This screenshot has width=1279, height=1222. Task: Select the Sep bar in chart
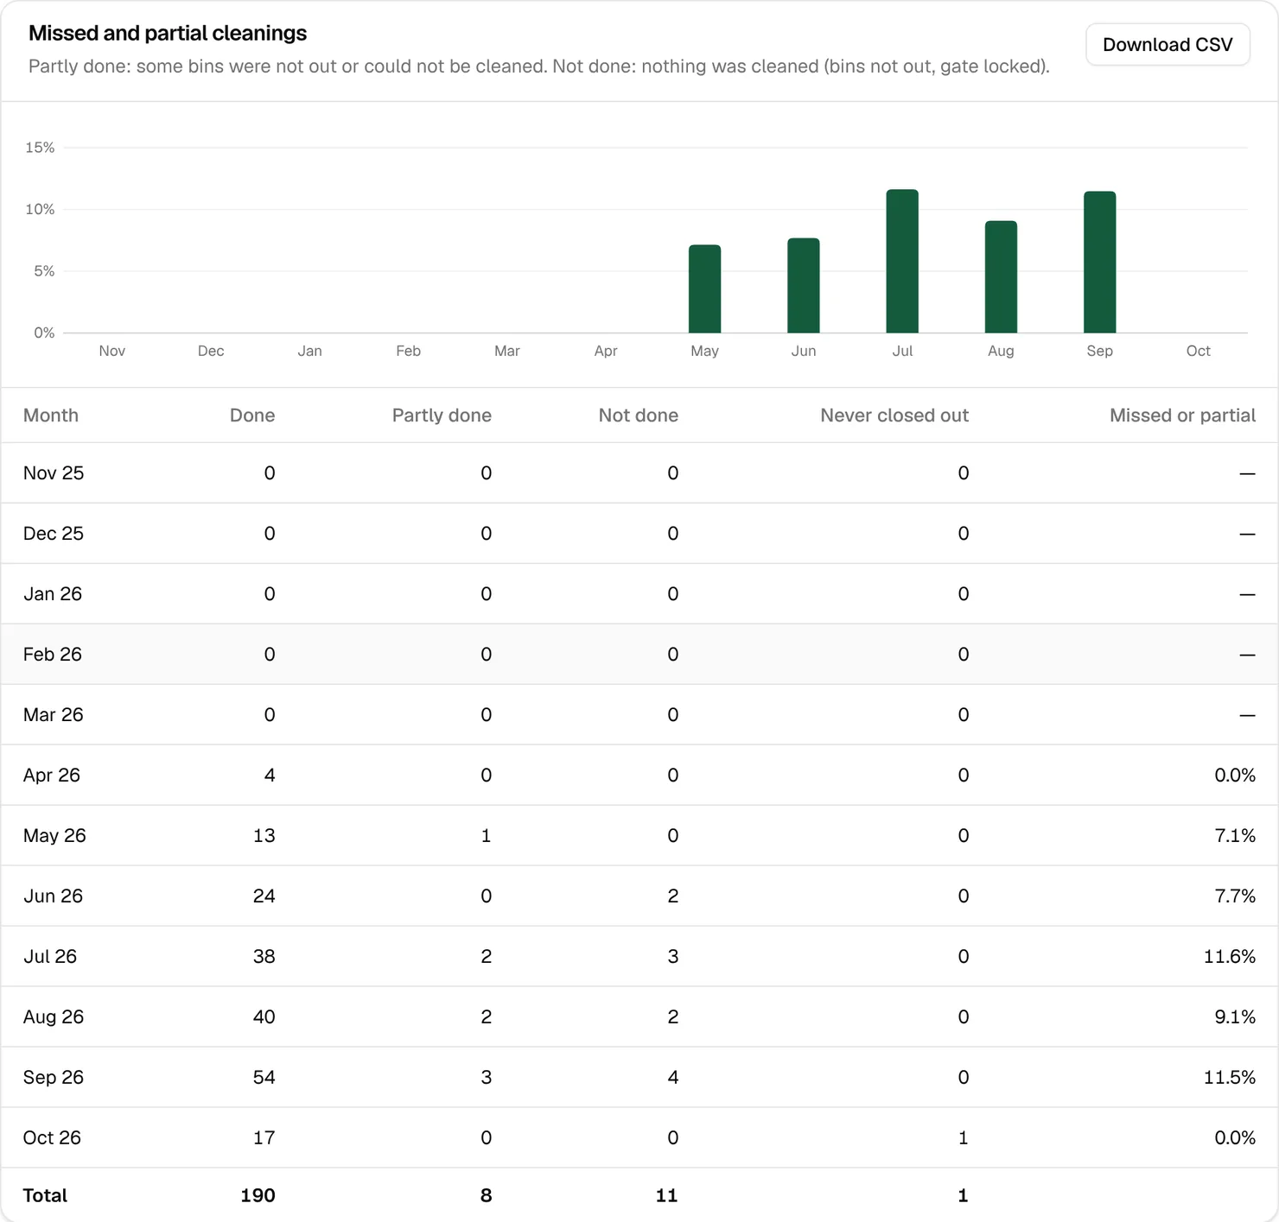pos(1099,262)
